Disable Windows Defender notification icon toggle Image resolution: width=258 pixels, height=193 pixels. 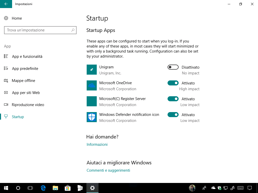(x=173, y=115)
